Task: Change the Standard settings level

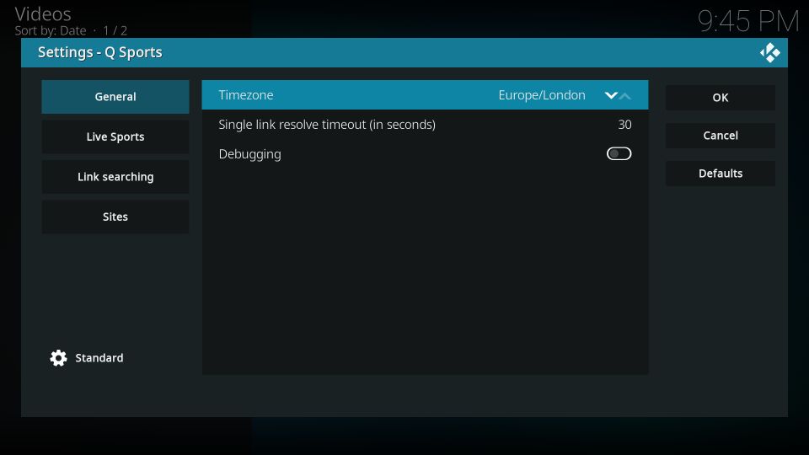Action: (99, 358)
